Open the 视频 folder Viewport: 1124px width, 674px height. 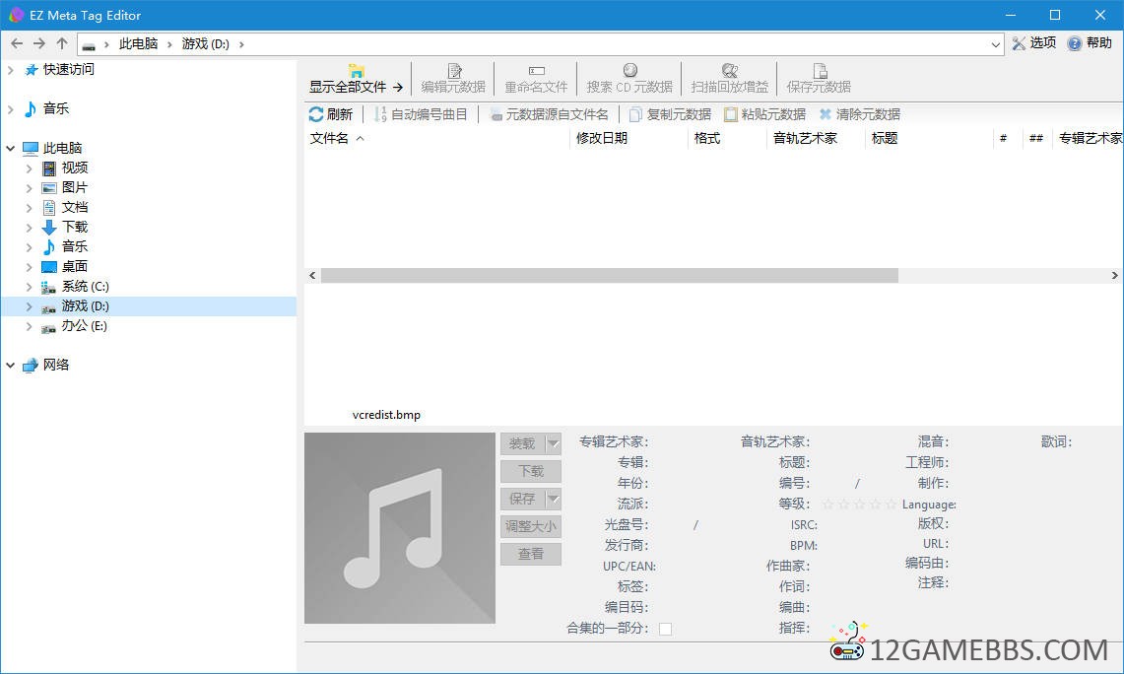click(x=74, y=168)
